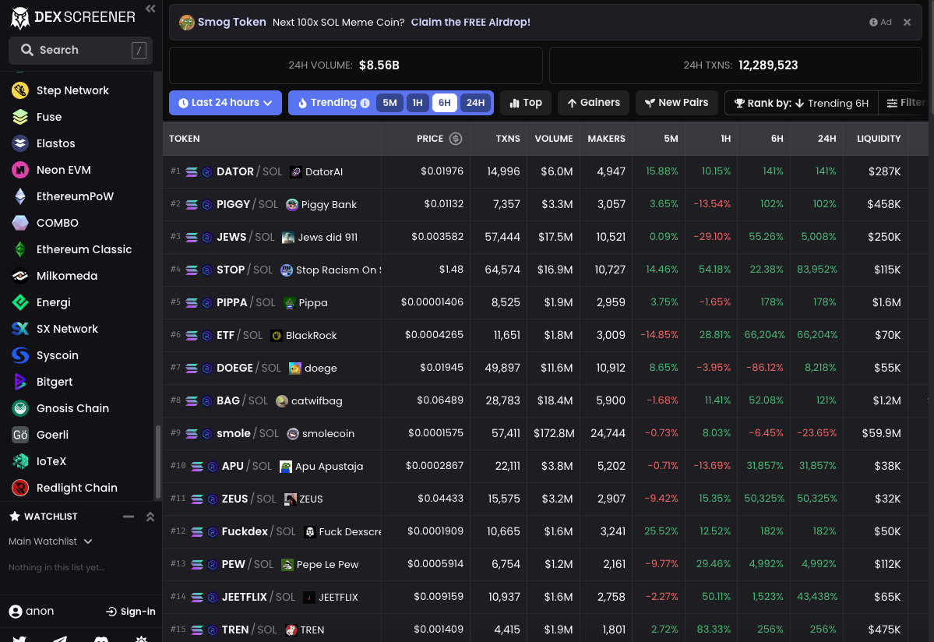The image size is (934, 642).
Task: Select the IoTeX chain icon
Action: pyautogui.click(x=20, y=461)
